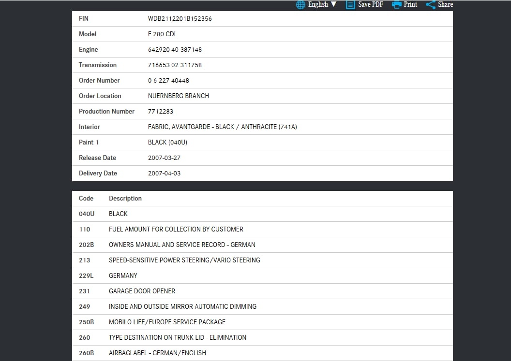Click the Paint 1 label
511x361 pixels.
89,142
